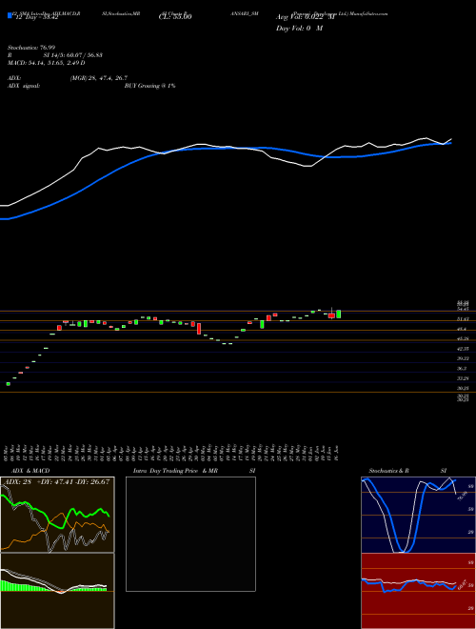Click the last green candlestick on price chart
476x629 pixels.
click(339, 314)
